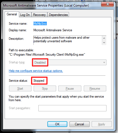
Task: Click inside the Description text box
Action: [68, 40]
